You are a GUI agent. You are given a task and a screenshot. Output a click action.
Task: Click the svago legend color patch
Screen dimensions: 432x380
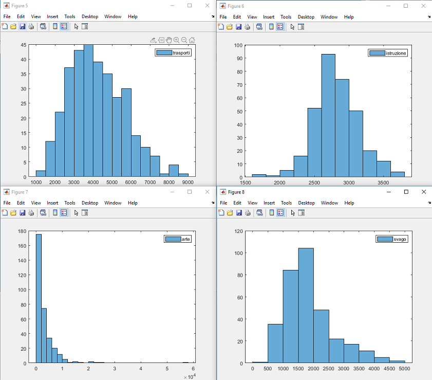click(x=385, y=239)
